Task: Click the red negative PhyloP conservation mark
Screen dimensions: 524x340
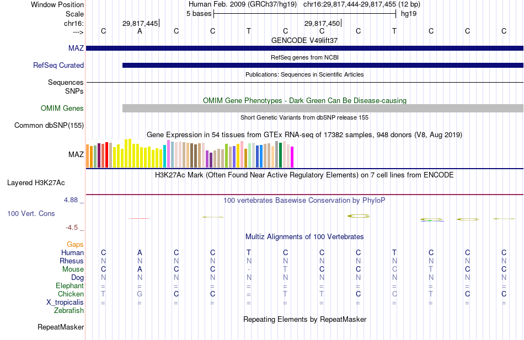Action: pos(140,218)
